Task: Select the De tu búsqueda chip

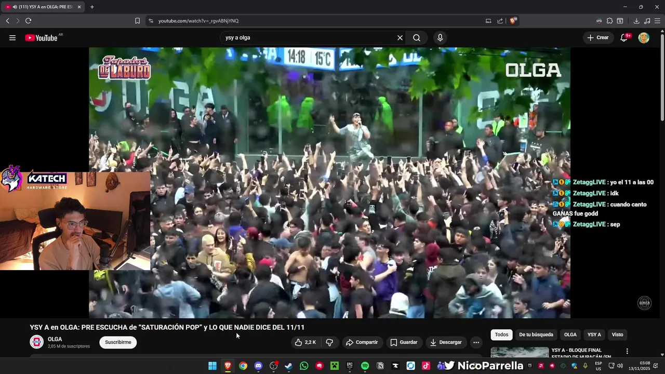Action: 536,335
